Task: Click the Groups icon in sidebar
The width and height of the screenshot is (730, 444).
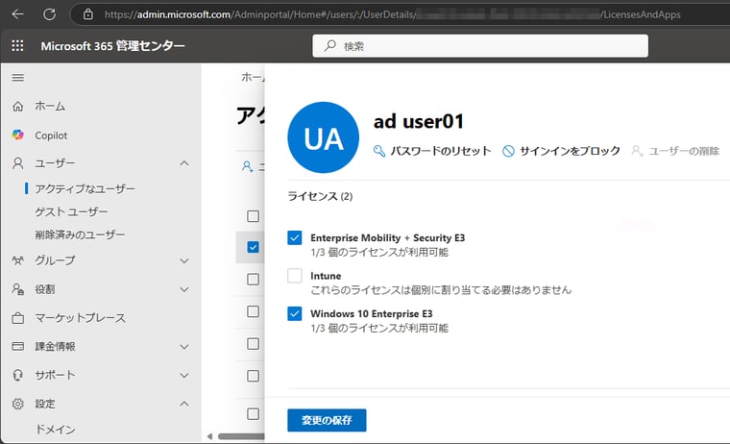Action: 17,260
